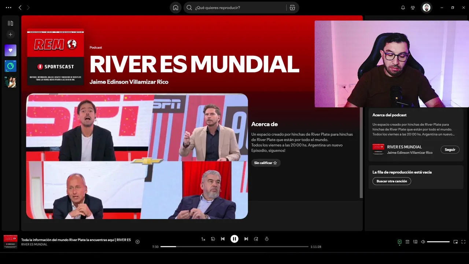Click the total duration 1:11:28
Image resolution: width=469 pixels, height=264 pixels.
316,247
